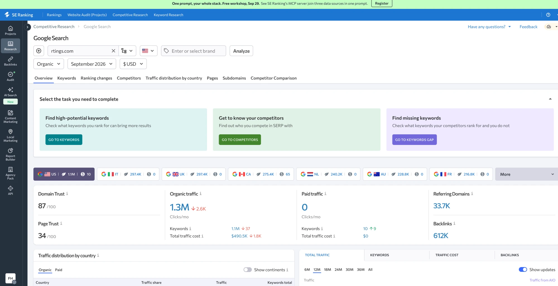Switch distribution table to Paid
This screenshot has height=286, width=558.
click(59, 270)
